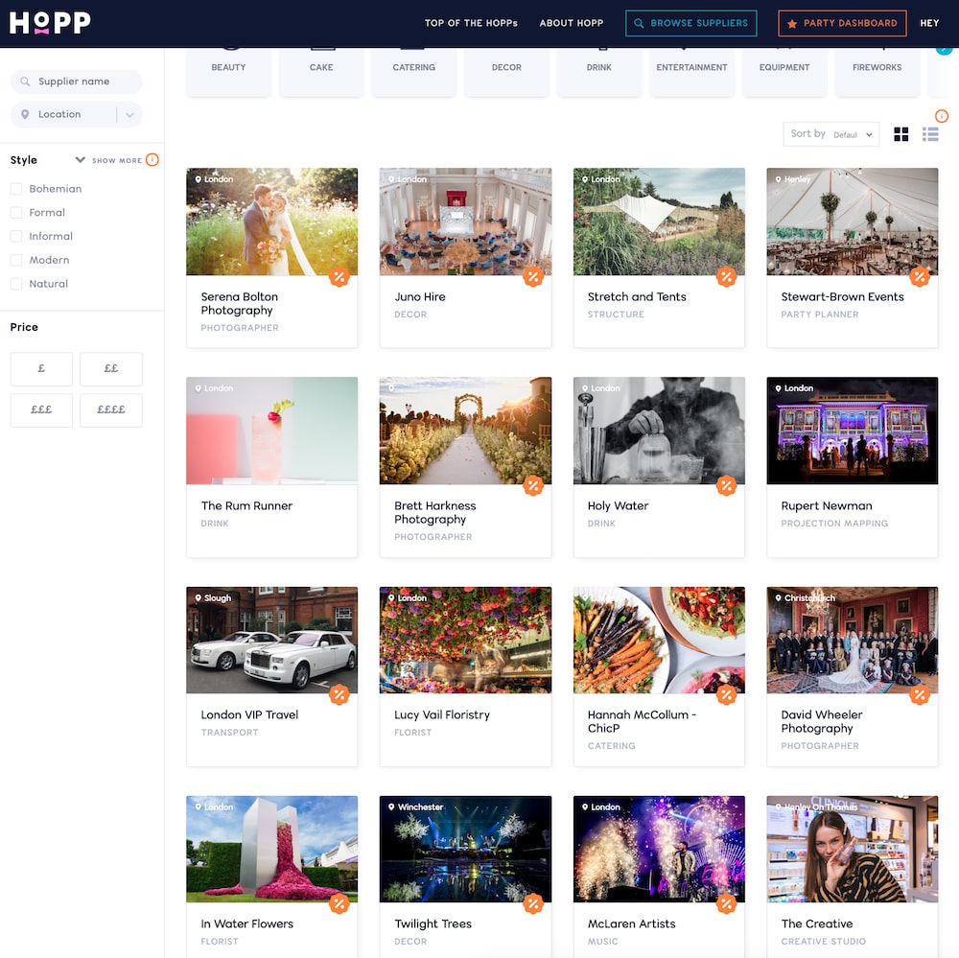Select the Natural style checkbox
The height and width of the screenshot is (958, 959).
pos(16,284)
